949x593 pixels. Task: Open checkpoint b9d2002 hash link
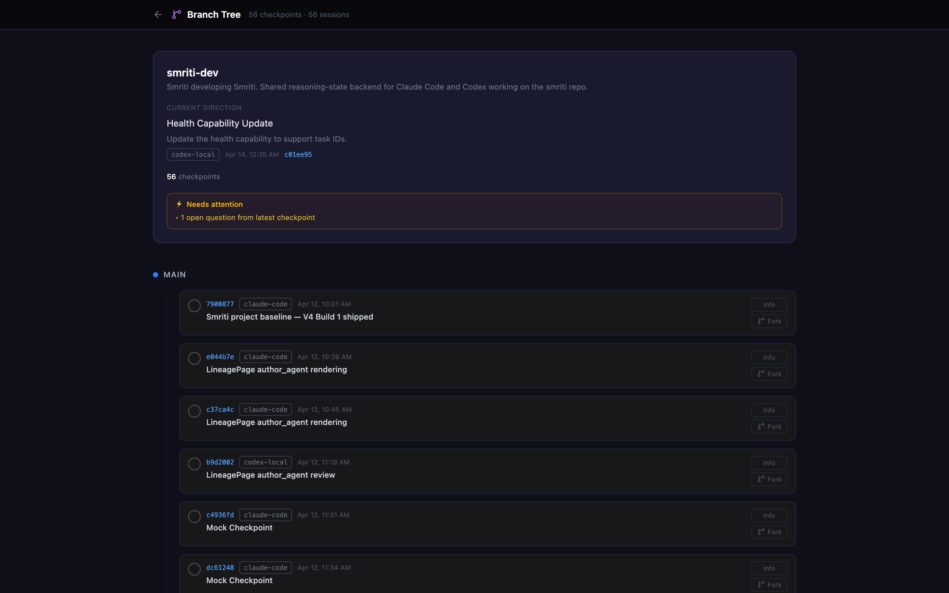point(220,462)
